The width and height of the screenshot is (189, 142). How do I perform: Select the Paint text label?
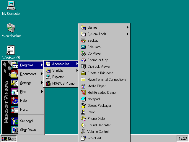(x=91, y=112)
